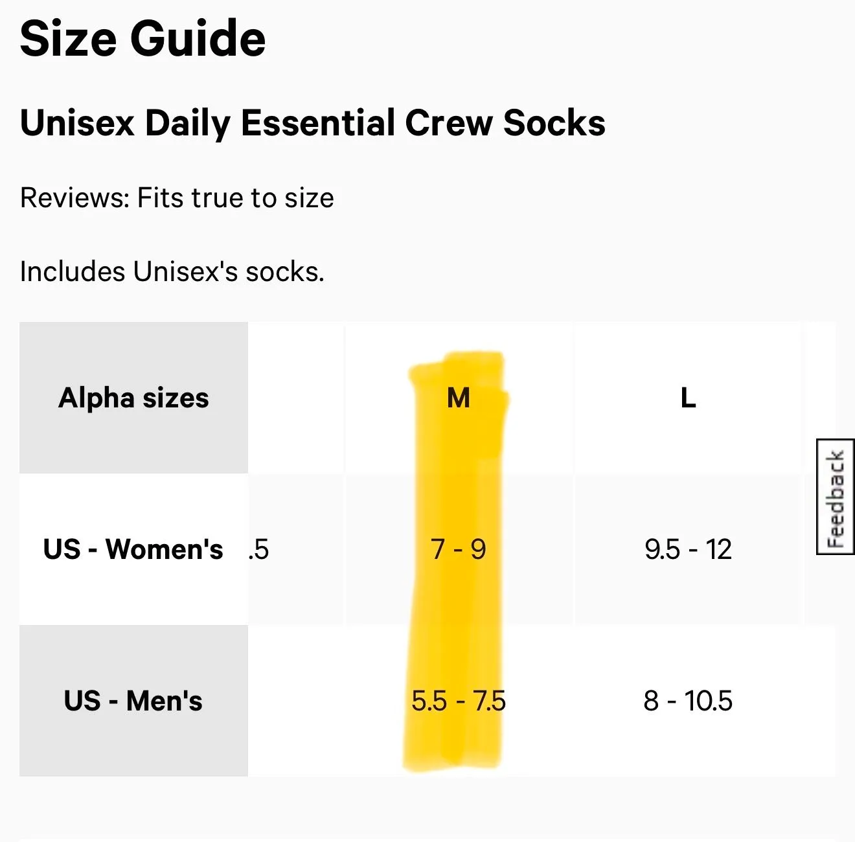The width and height of the screenshot is (855, 842).
Task: Click the yellow highlight below 5.5 - 7.5
Action: pos(453,744)
